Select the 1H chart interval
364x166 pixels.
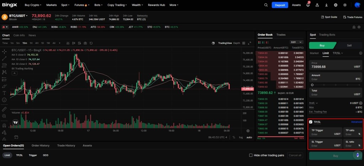[31, 43]
